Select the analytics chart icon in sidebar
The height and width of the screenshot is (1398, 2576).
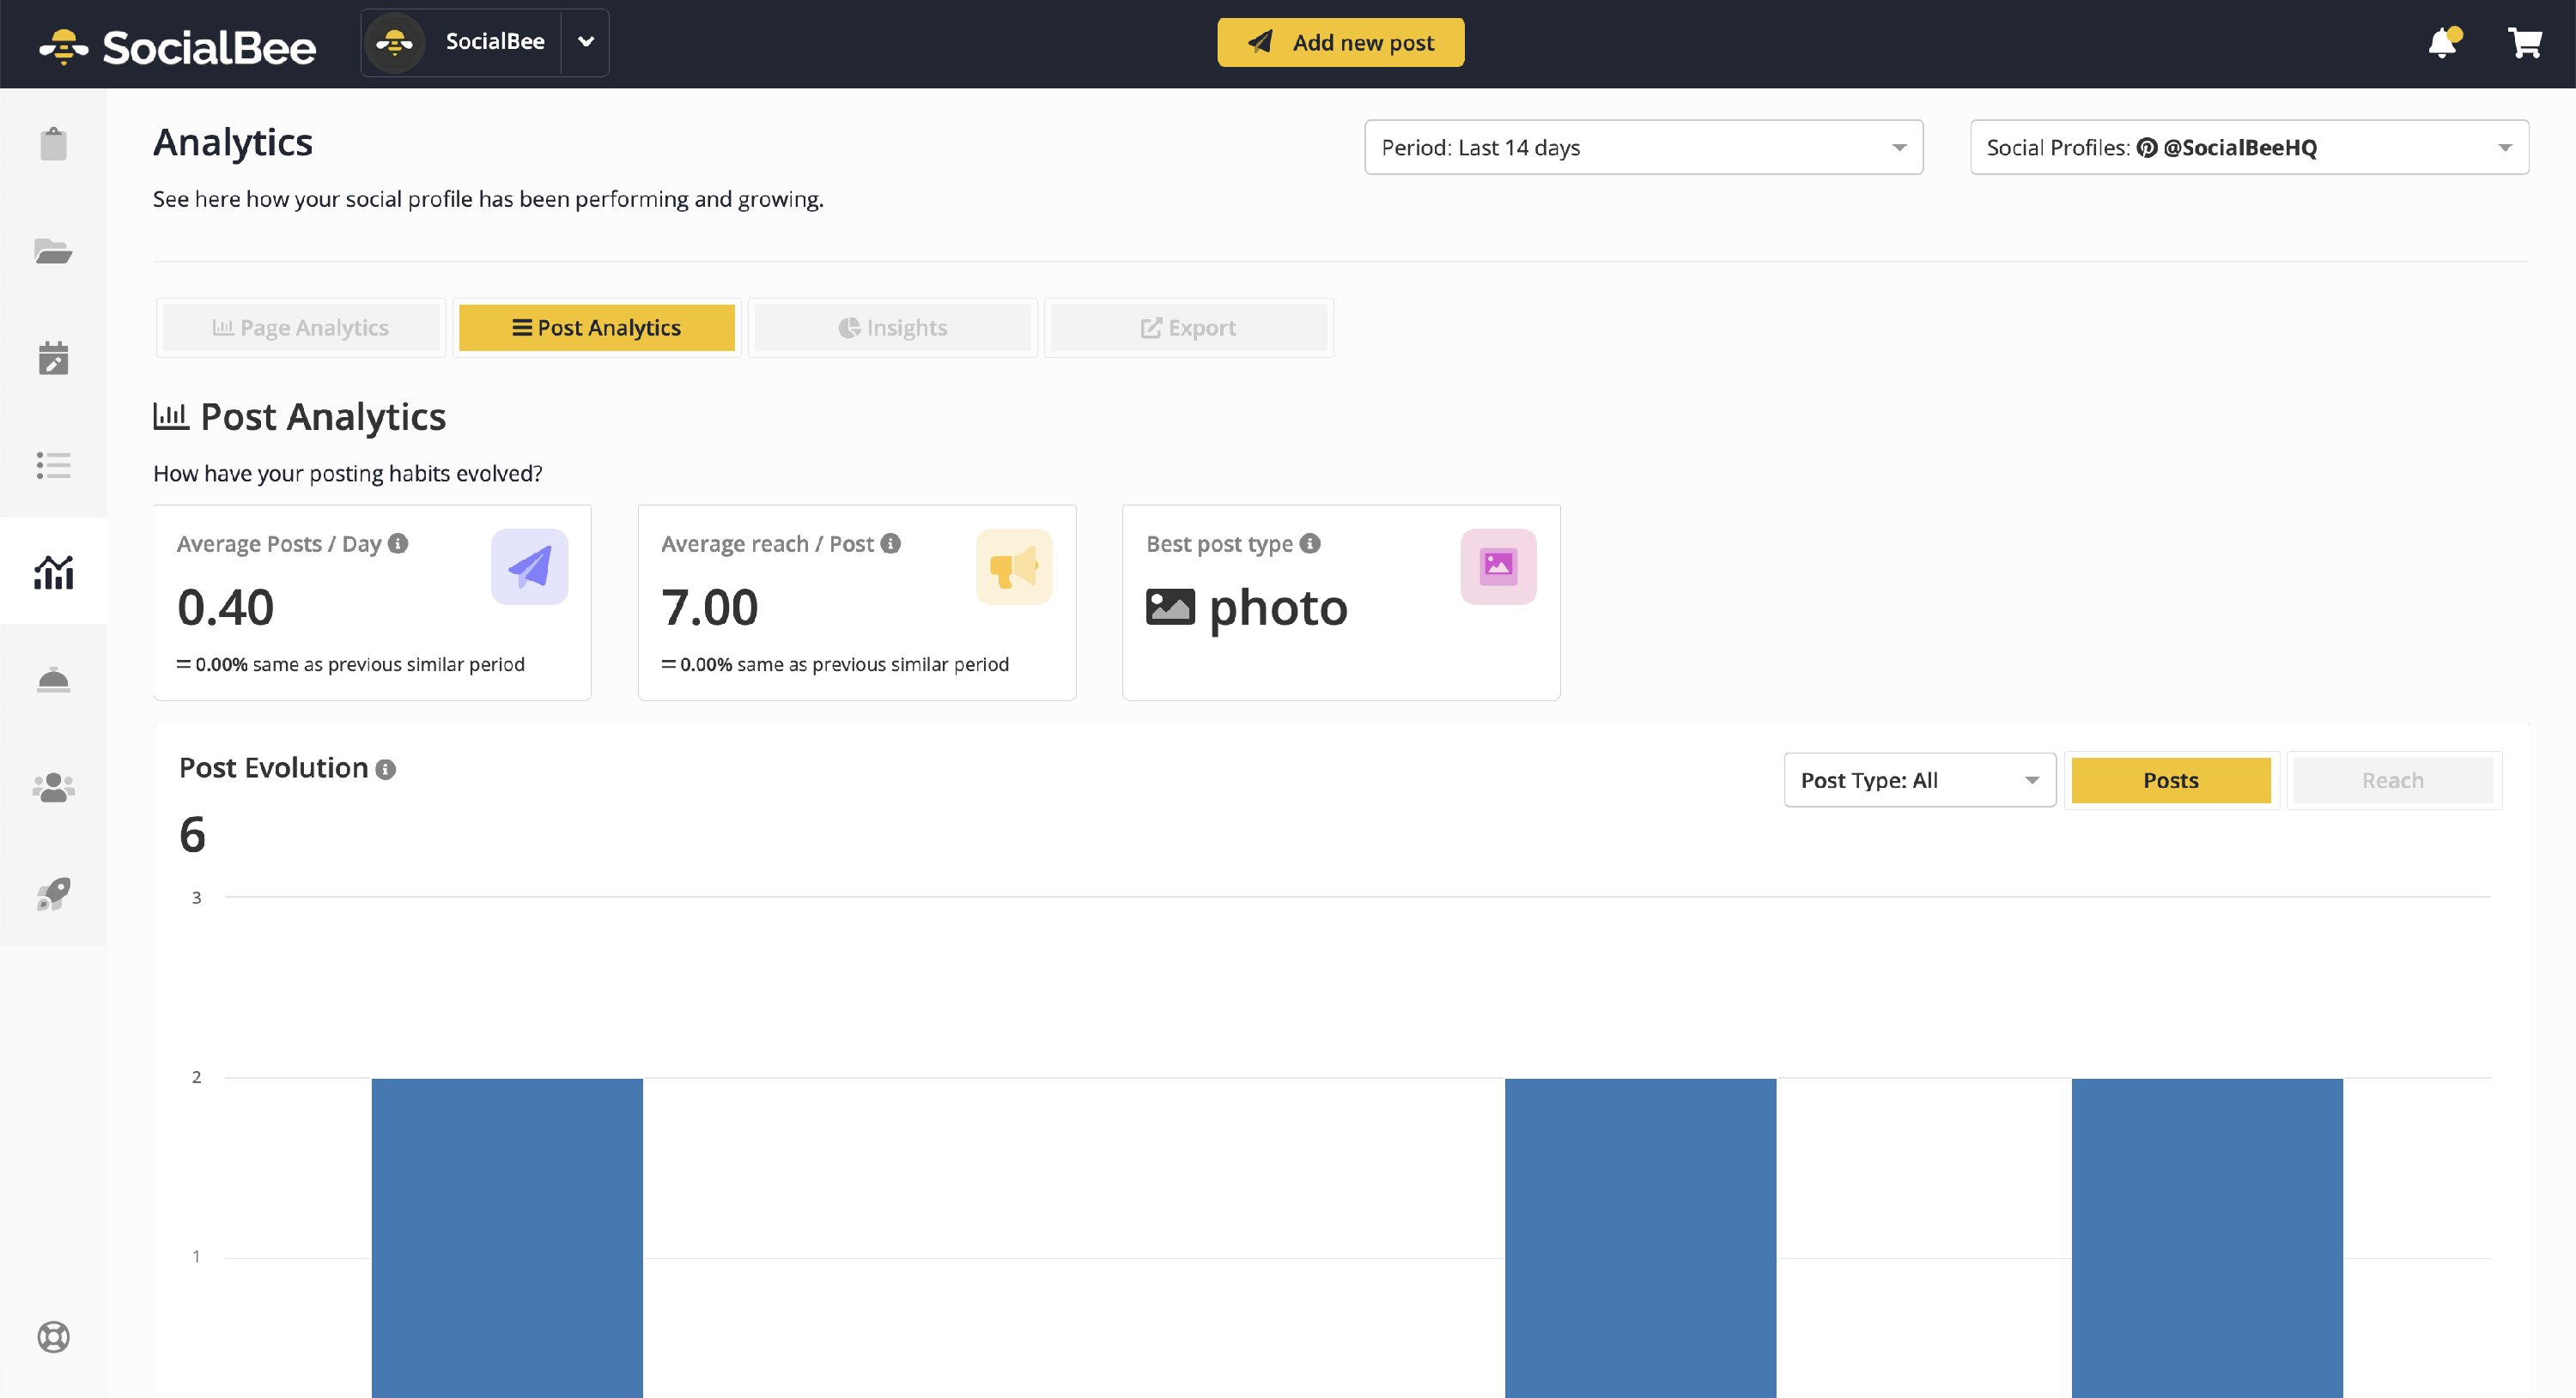click(x=53, y=572)
